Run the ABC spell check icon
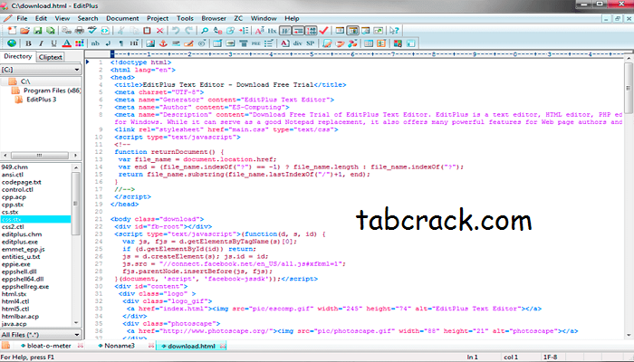This screenshot has height=362, width=634. point(92,30)
